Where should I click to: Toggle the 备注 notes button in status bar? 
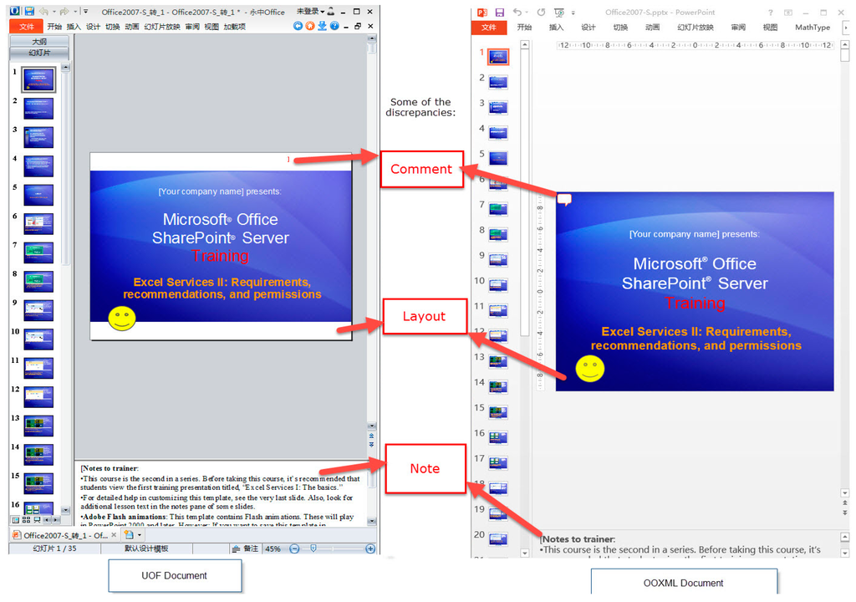(x=245, y=548)
